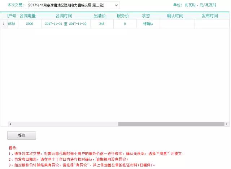Click the 确认时间 column header
The image size is (231, 169).
175,16
